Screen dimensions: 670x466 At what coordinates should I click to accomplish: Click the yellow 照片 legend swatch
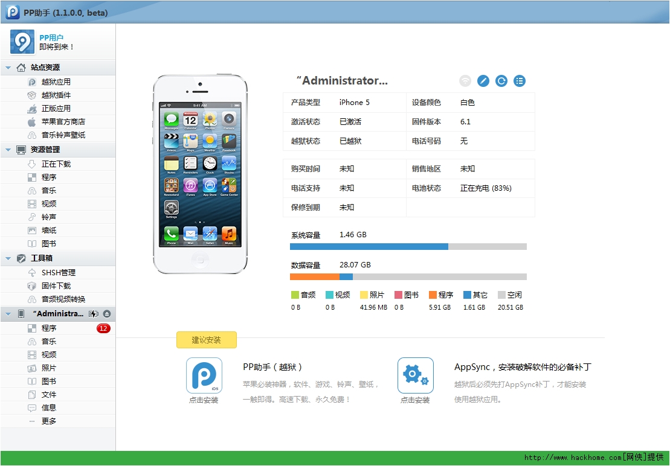(x=364, y=295)
